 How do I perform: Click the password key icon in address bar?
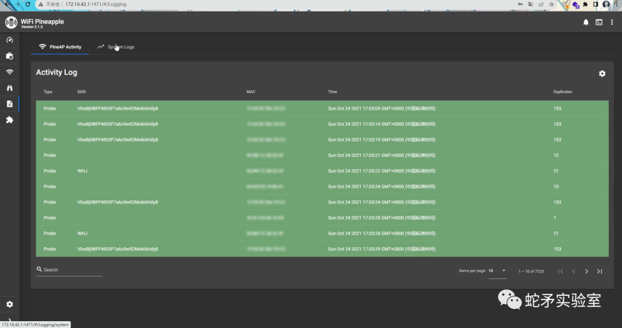pyautogui.click(x=520, y=5)
